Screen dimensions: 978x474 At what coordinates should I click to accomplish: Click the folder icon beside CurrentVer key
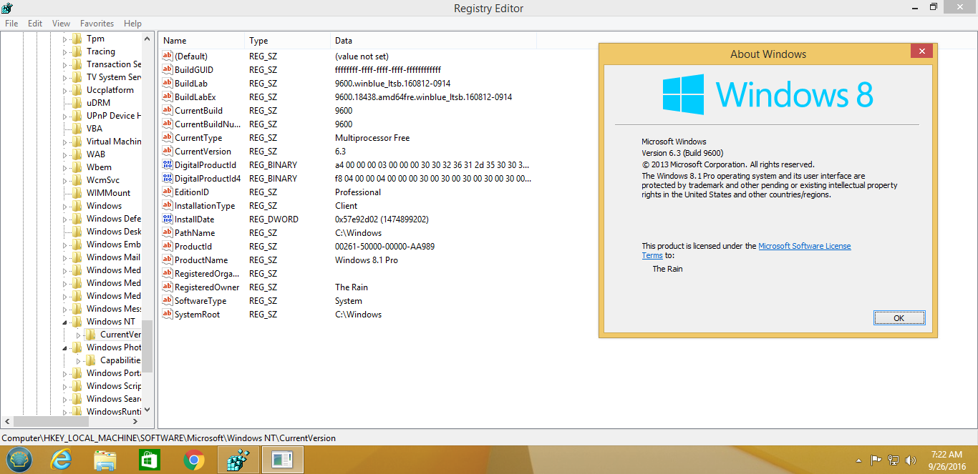[90, 335]
